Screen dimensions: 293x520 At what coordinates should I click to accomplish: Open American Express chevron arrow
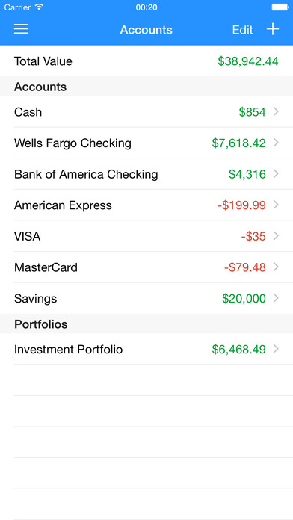pos(276,205)
